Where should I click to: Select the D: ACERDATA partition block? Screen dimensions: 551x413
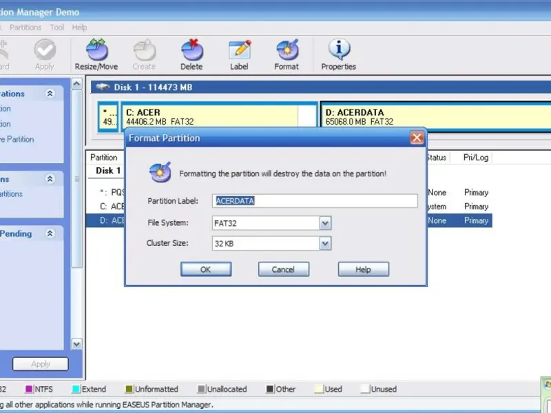pyautogui.click(x=436, y=117)
